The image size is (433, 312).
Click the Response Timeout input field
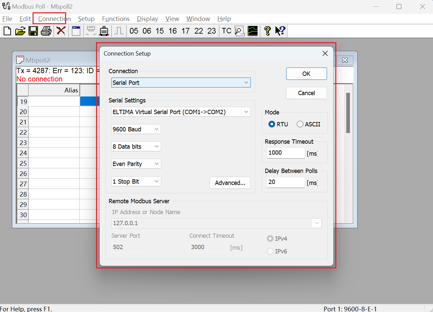click(x=286, y=153)
